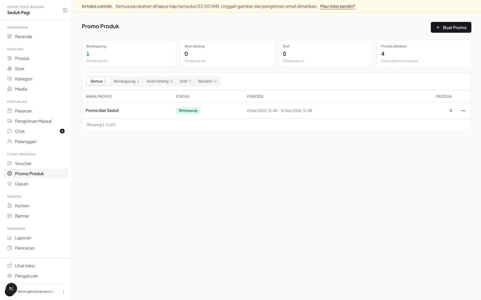Open the Pencairan page
This screenshot has height=300, width=481.
point(36,248)
